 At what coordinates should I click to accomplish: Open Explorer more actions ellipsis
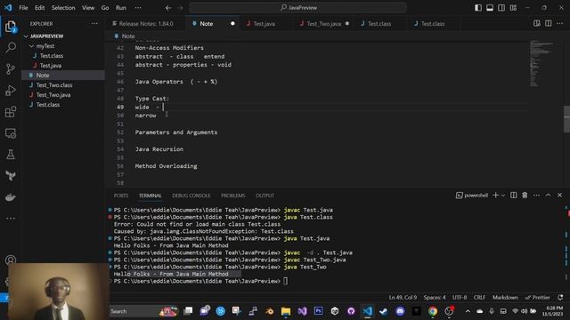click(x=94, y=24)
